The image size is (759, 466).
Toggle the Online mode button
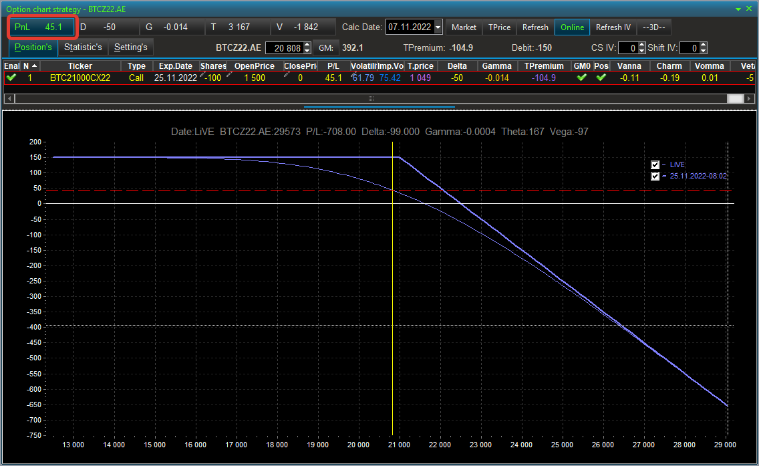click(x=572, y=27)
